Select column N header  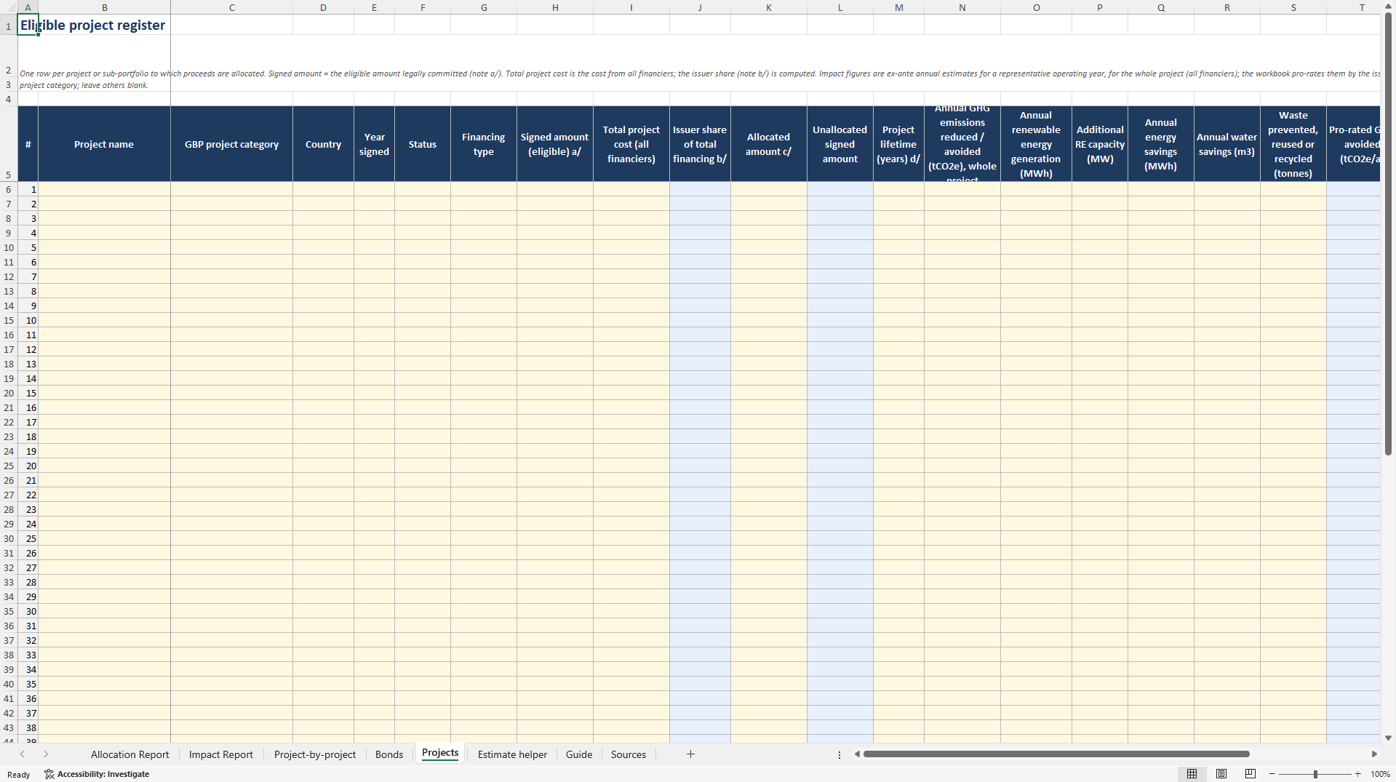[x=962, y=7]
